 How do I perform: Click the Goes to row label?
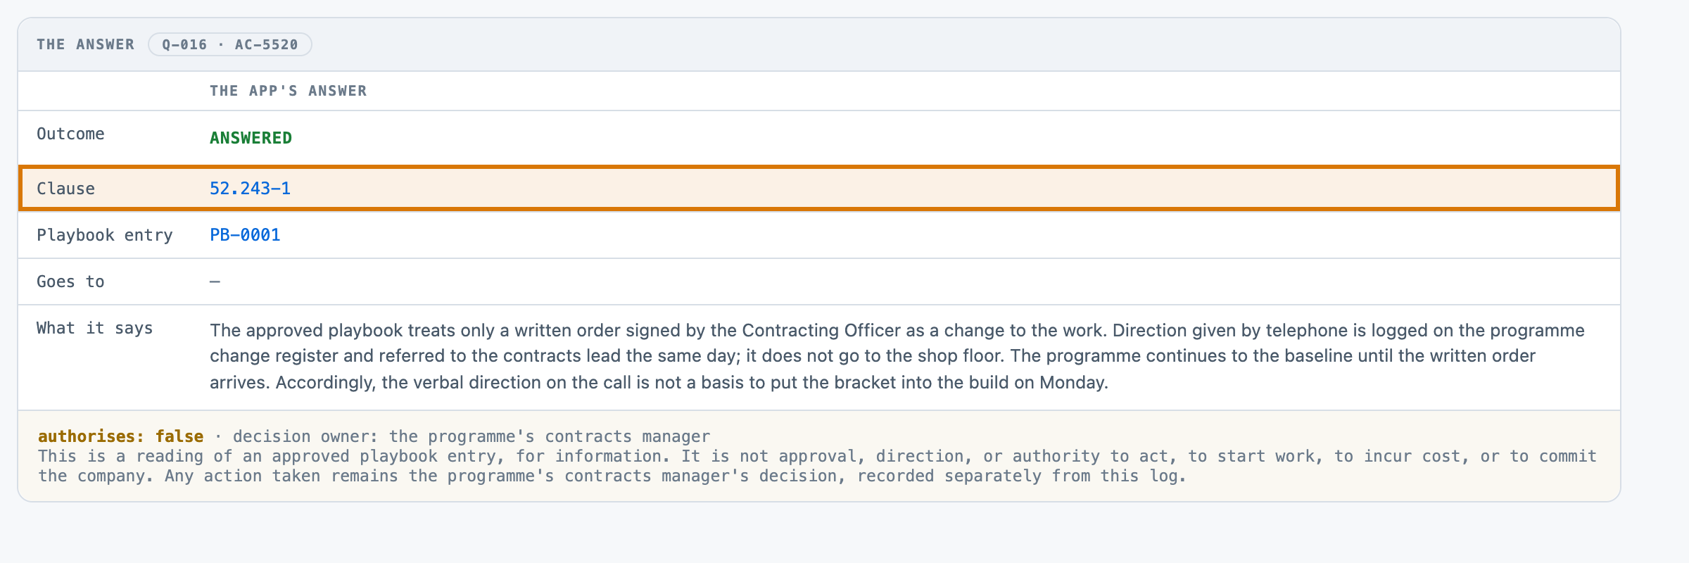click(x=70, y=281)
